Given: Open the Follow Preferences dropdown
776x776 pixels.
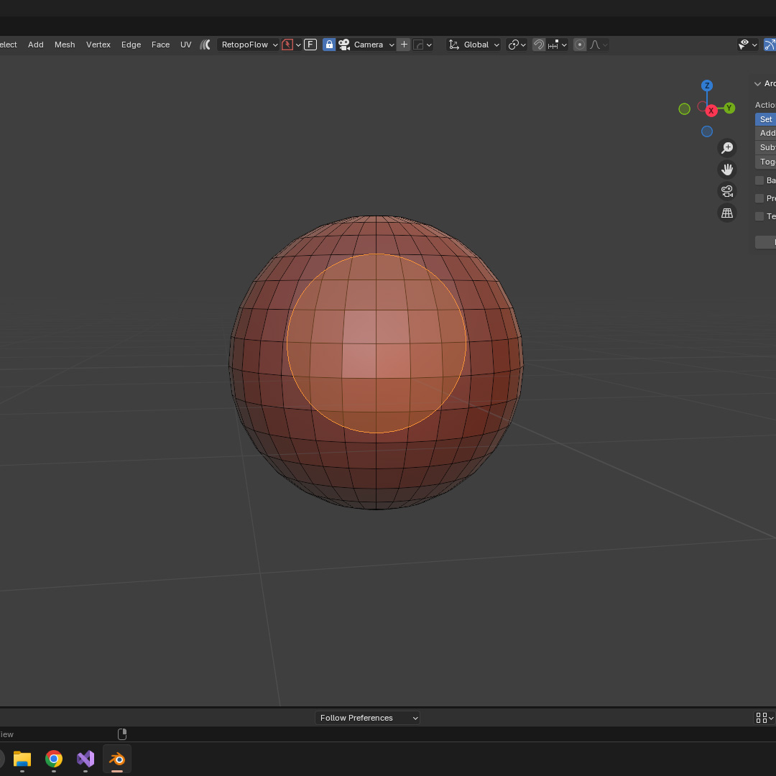Looking at the screenshot, I should coord(367,718).
